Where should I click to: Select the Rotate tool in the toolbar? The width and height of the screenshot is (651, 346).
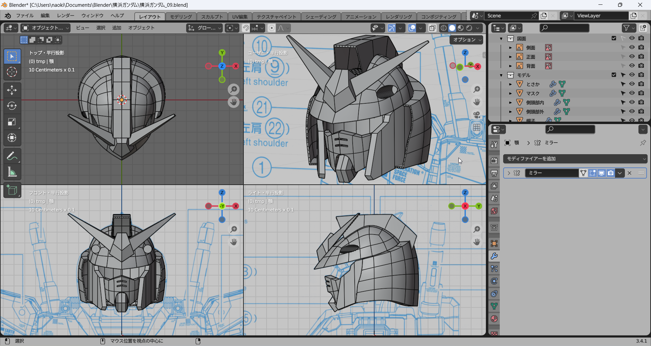(x=12, y=106)
